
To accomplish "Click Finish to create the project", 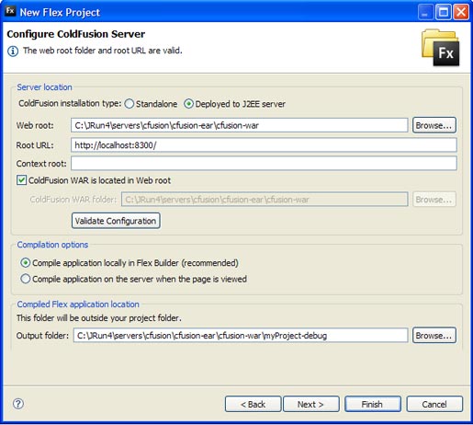I will pyautogui.click(x=373, y=404).
